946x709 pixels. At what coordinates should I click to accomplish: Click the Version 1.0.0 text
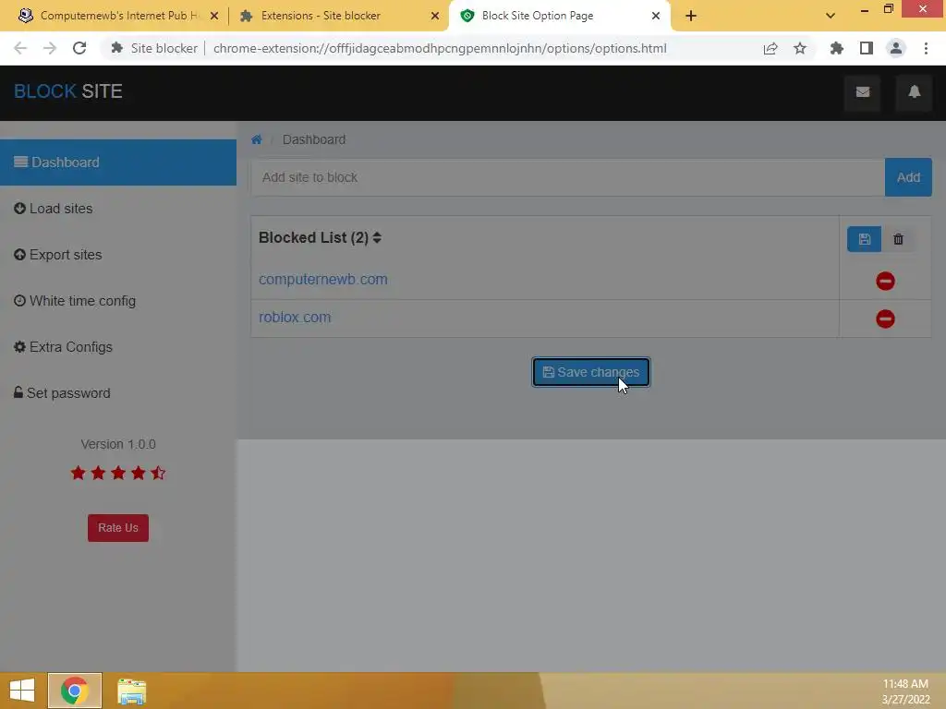point(118,444)
